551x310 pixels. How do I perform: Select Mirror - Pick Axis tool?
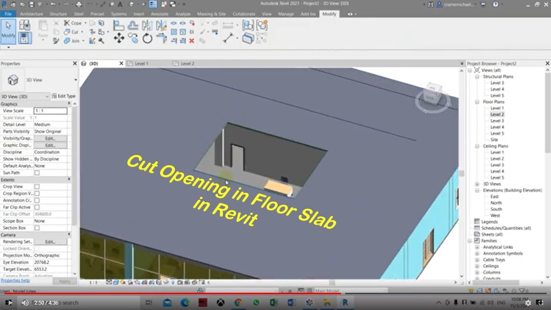point(147,25)
